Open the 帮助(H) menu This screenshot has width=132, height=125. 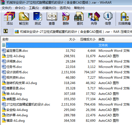[x=79, y=8]
